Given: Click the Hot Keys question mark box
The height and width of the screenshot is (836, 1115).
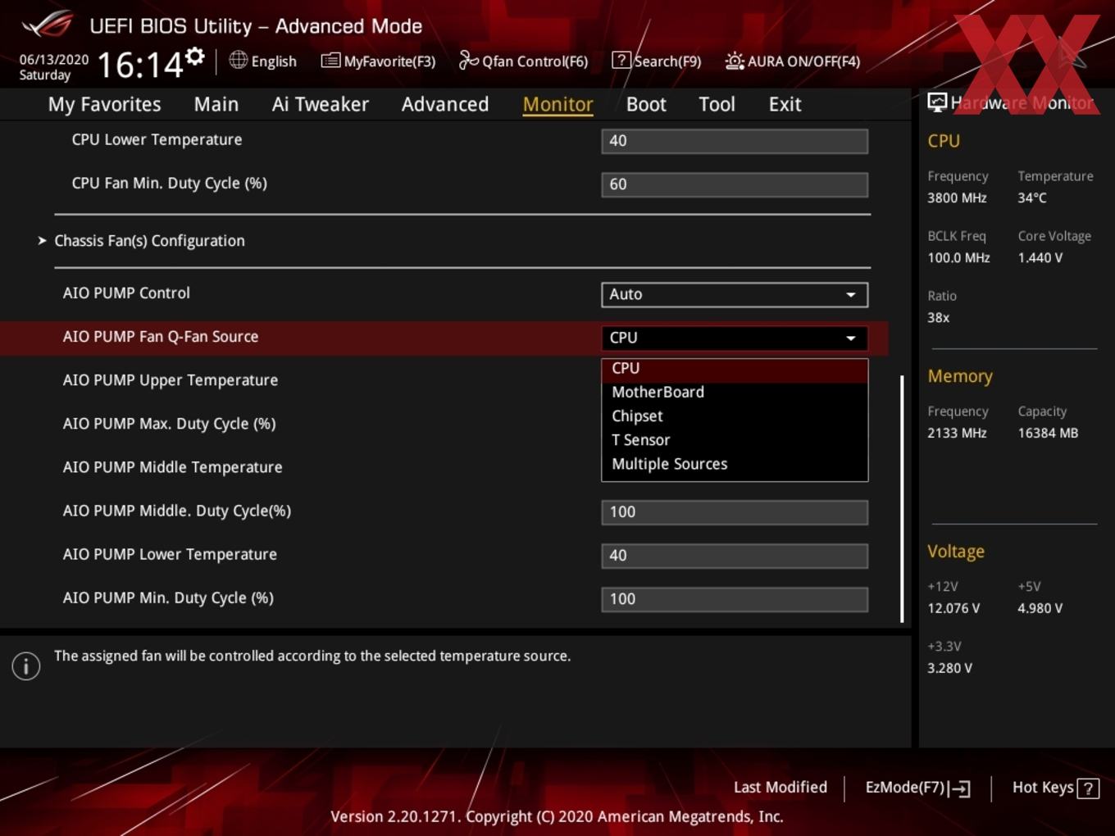Looking at the screenshot, I should (x=1088, y=788).
